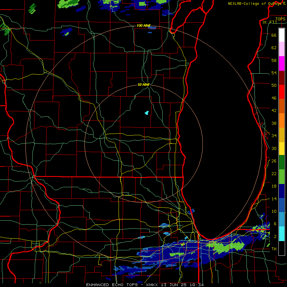Viewport: 287px width, 287px height.
Task: Click the "50" legend scale value
Action: pyautogui.click(x=274, y=85)
